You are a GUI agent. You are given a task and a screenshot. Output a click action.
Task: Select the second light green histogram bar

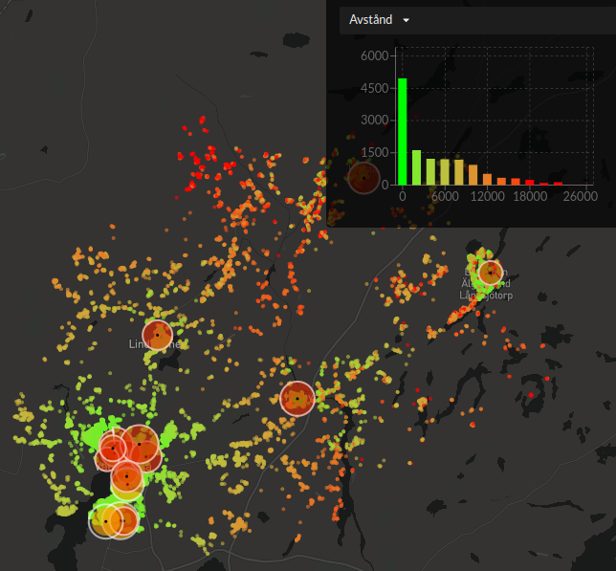pos(416,167)
